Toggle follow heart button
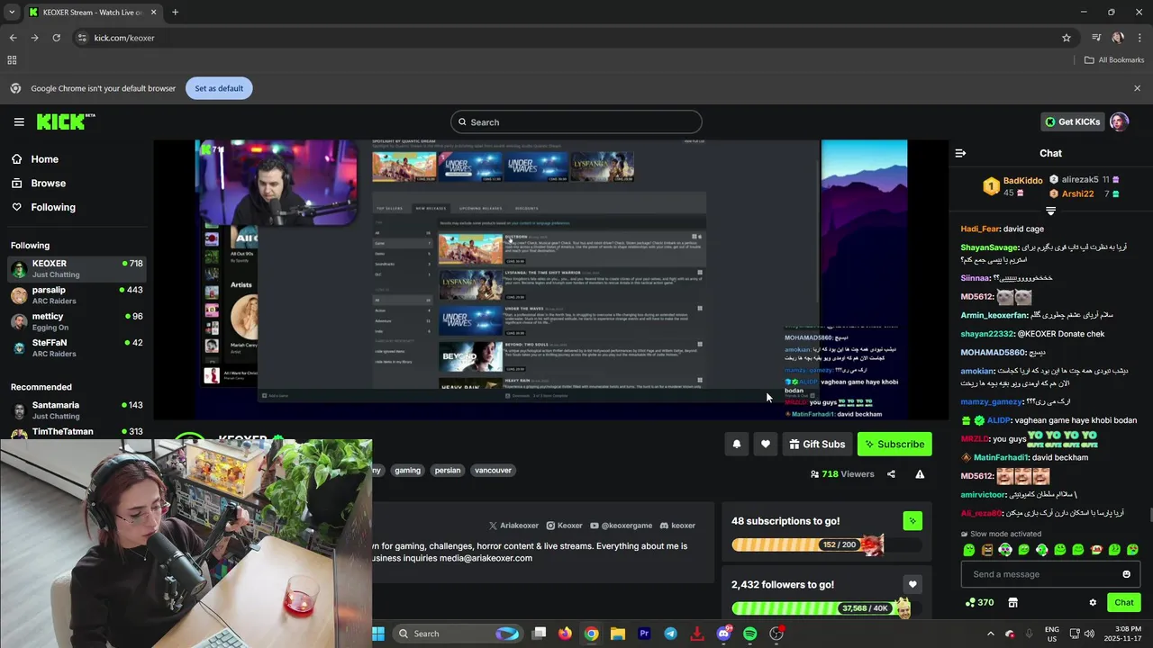The height and width of the screenshot is (648, 1153). click(x=765, y=444)
